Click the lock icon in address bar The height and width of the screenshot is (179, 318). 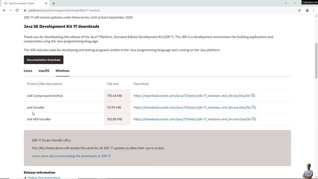tap(25, 10)
